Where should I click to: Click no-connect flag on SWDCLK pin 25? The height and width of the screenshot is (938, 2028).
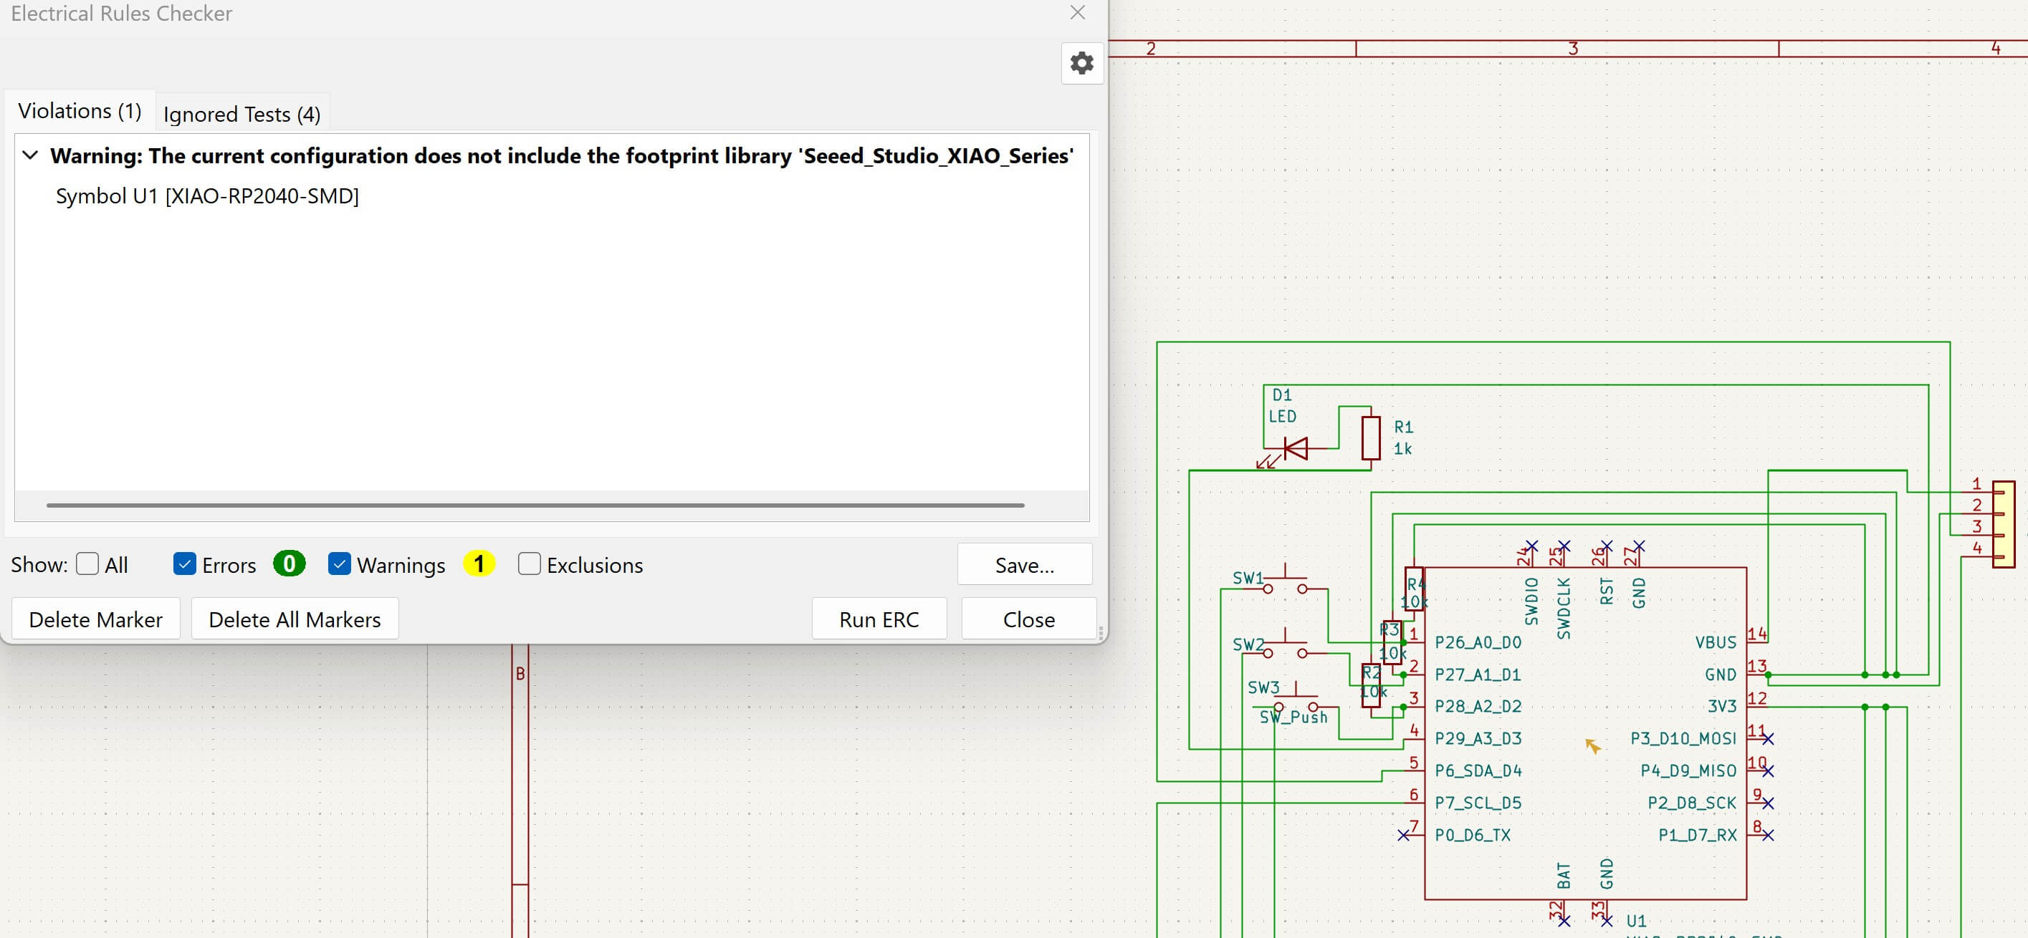1564,546
